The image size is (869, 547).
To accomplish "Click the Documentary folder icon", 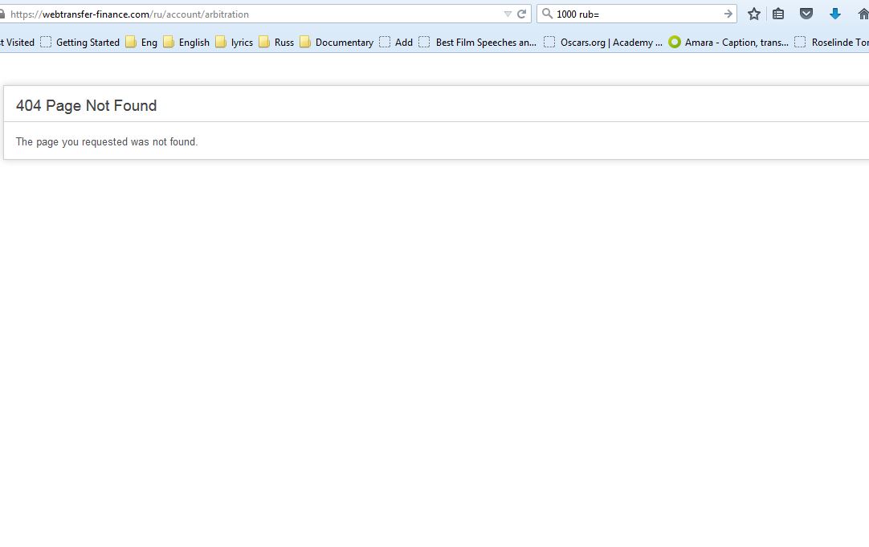I will 305,42.
